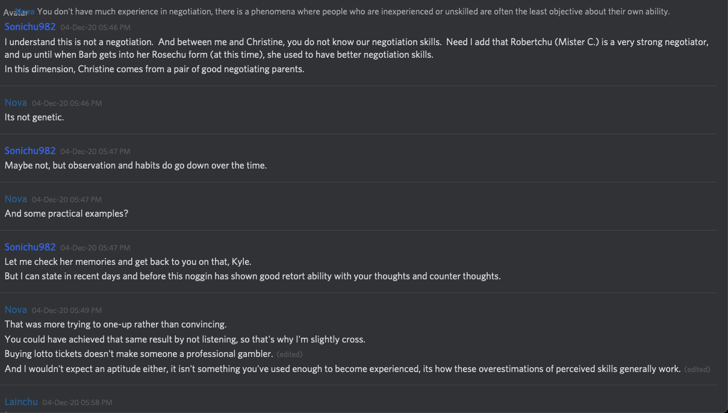Click the line "That was more trying to one-up"
Image resolution: width=728 pixels, height=413 pixels.
coord(116,324)
